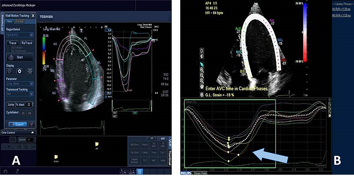Click the button left of Speed
The height and width of the screenshot is (177, 354).
coord(13,140)
